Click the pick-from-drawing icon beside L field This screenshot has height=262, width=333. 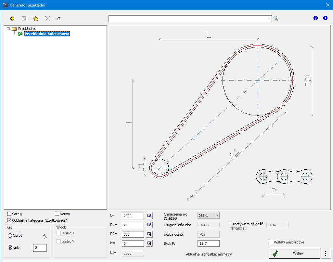[149, 216]
